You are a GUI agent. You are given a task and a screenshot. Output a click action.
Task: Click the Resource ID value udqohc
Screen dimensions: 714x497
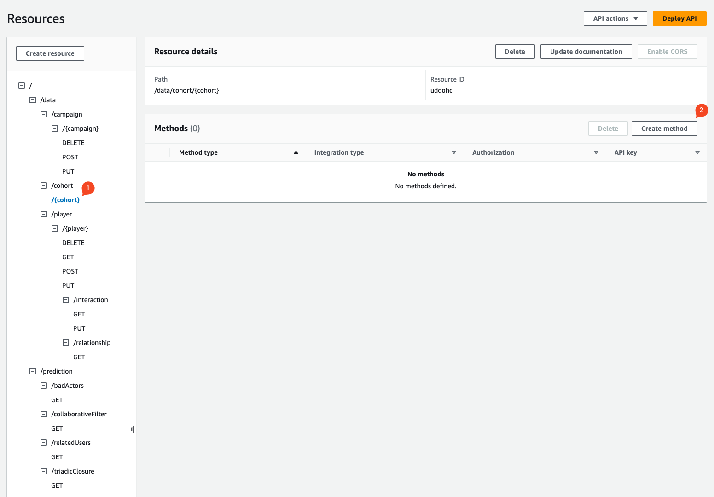(x=441, y=90)
